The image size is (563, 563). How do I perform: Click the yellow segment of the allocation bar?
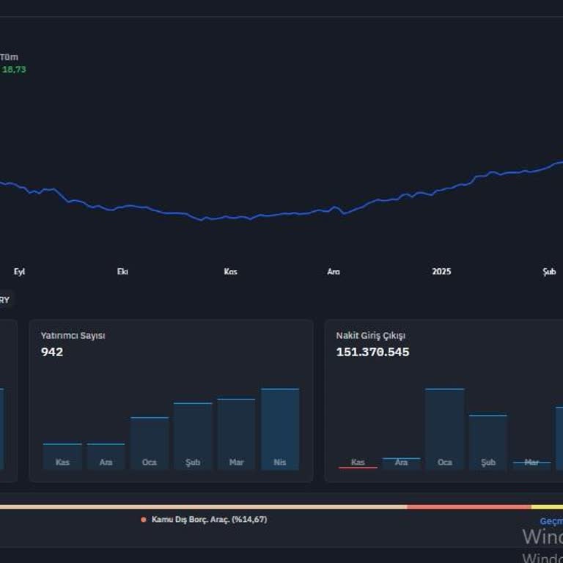(547, 507)
